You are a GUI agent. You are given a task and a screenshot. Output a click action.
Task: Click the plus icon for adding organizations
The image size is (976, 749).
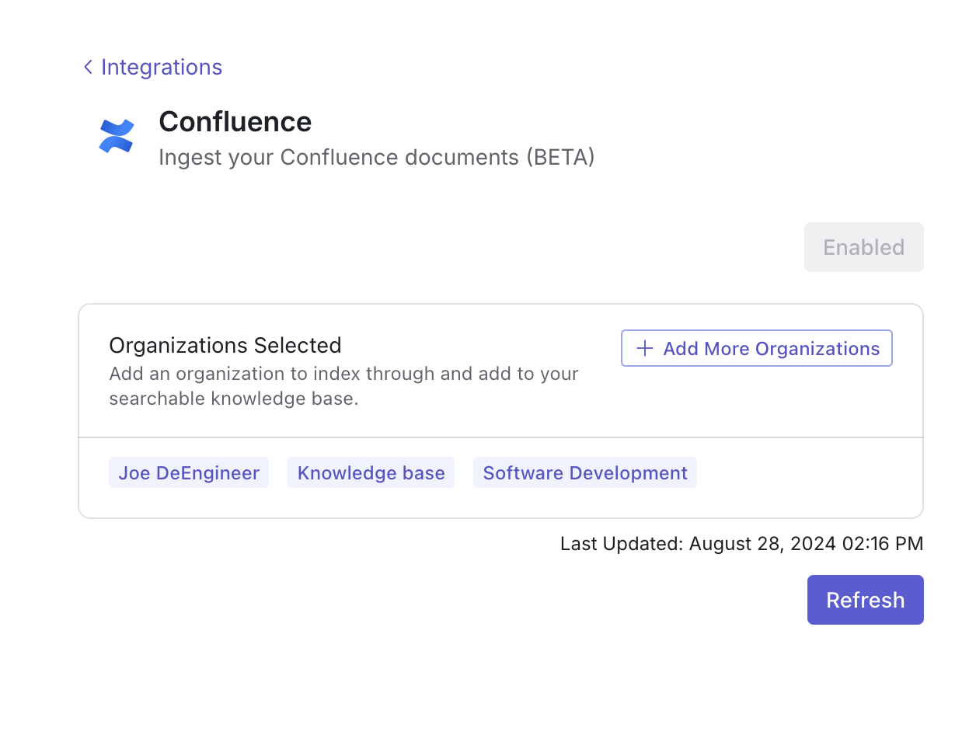click(644, 349)
